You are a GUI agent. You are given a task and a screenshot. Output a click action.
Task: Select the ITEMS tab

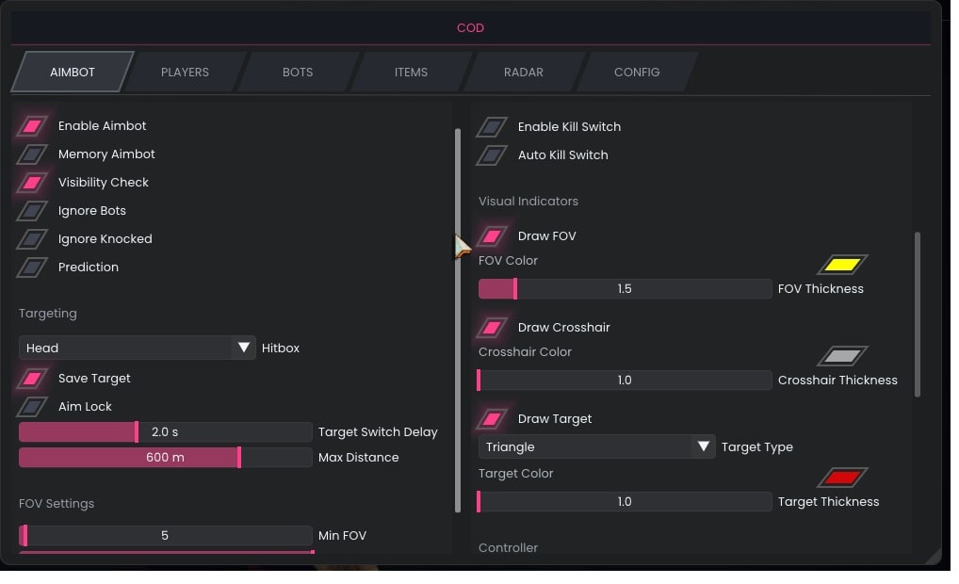(x=411, y=73)
